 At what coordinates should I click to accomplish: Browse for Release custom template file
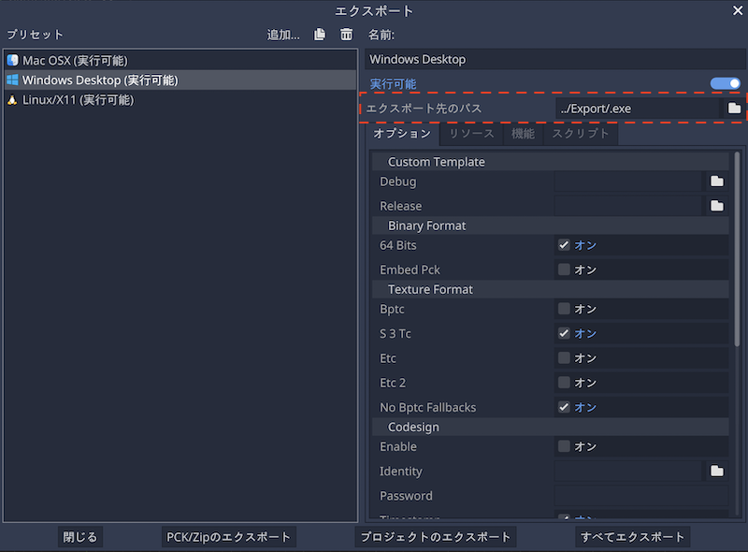(716, 206)
